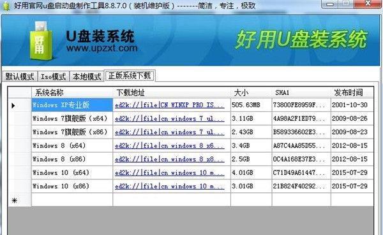Image resolution: width=383 pixels, height=235 pixels.
Task: Open Windows XP专业版 ed2k download link
Action: pos(170,105)
